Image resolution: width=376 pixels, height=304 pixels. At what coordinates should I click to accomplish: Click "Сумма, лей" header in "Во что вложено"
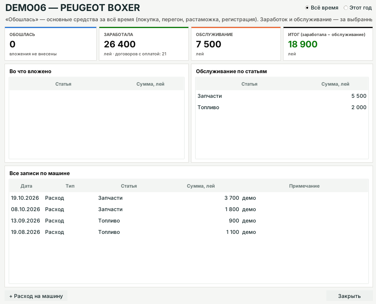point(150,84)
